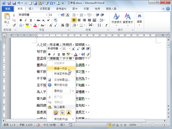172x129 pixels.
Task: Click Keep Text Only paste option
Action: click(x=69, y=113)
